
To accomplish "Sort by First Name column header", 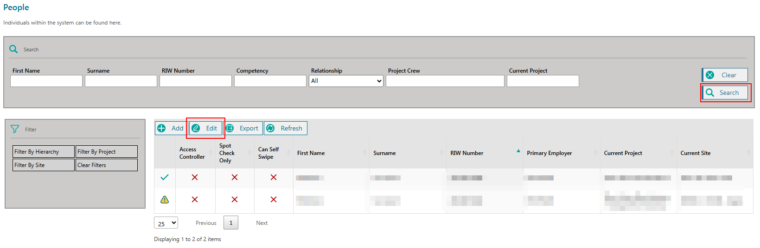I will click(311, 153).
